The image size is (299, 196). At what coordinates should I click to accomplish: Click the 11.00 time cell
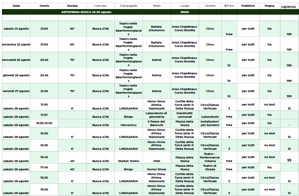point(44,105)
